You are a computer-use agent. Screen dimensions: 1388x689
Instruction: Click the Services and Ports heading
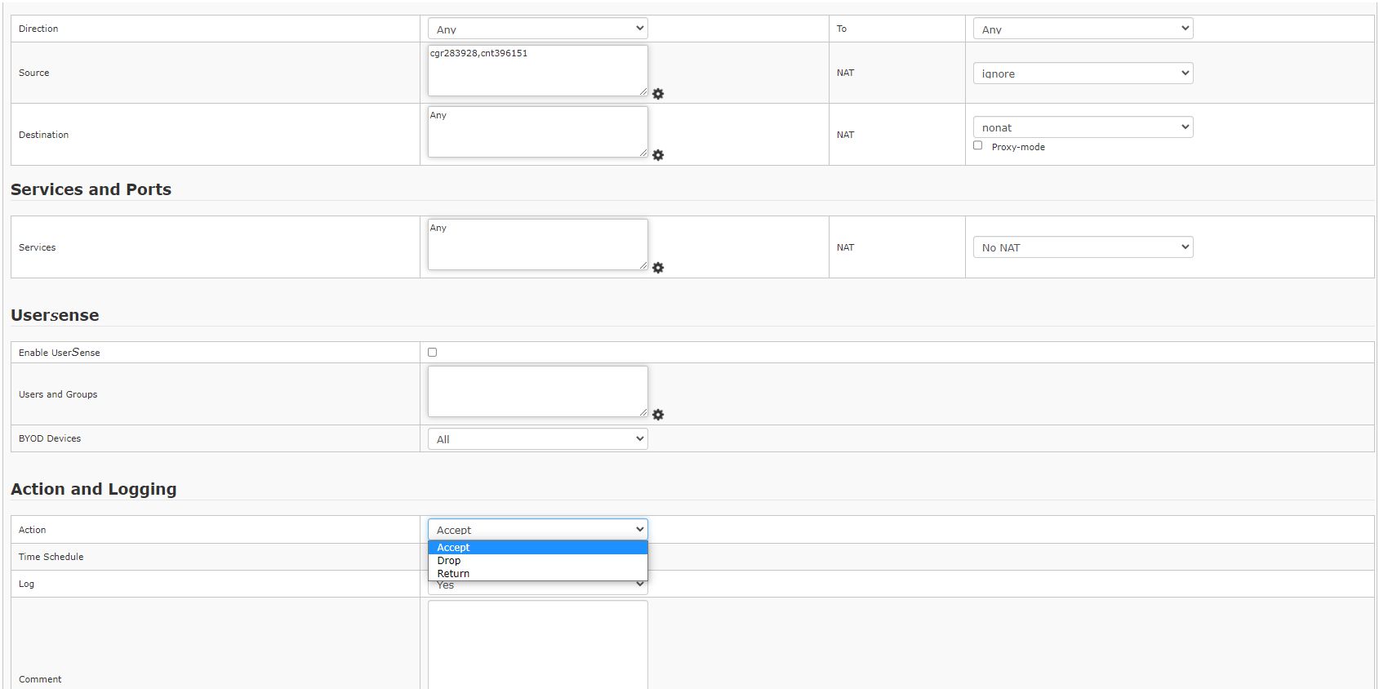click(91, 189)
